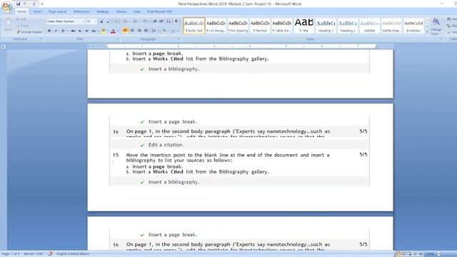Click the Numbering list icon

135,21
